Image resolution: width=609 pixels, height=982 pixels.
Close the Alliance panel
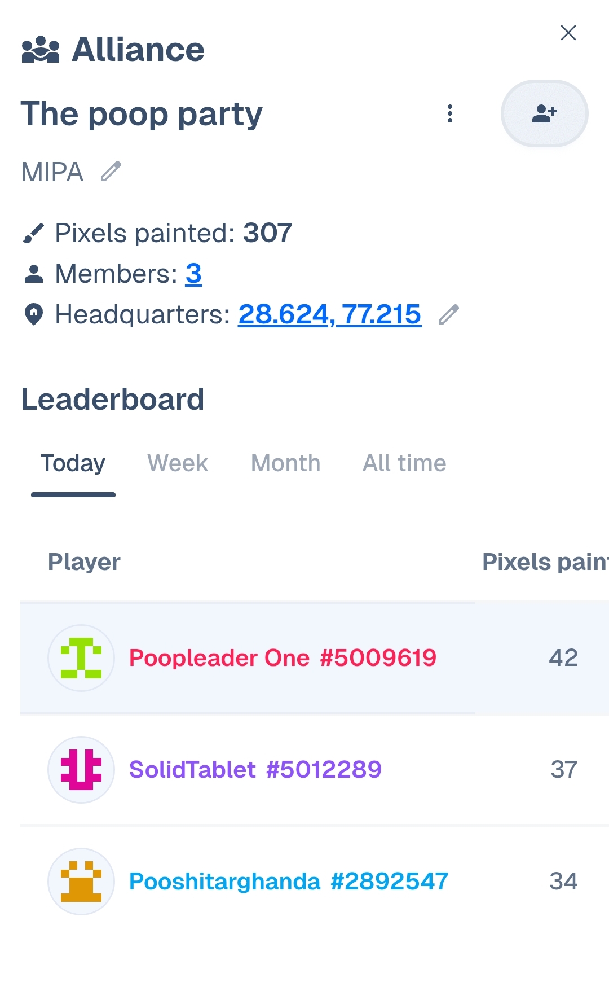[568, 33]
